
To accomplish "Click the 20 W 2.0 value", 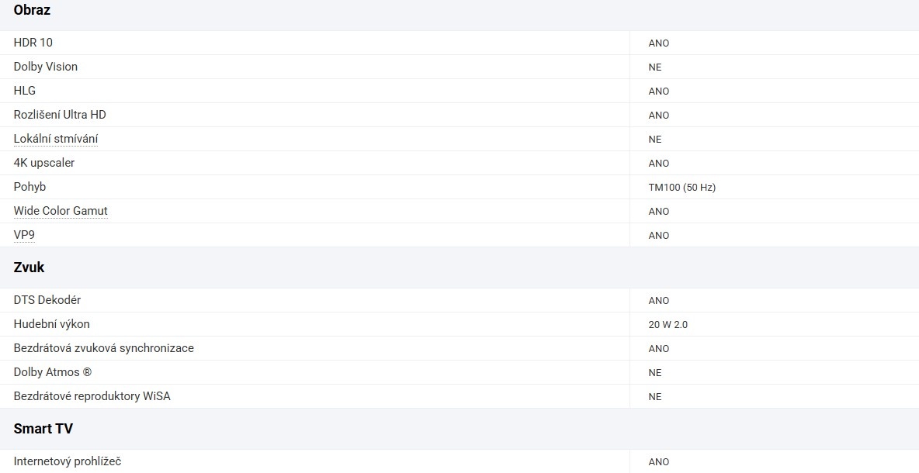I will (x=668, y=325).
